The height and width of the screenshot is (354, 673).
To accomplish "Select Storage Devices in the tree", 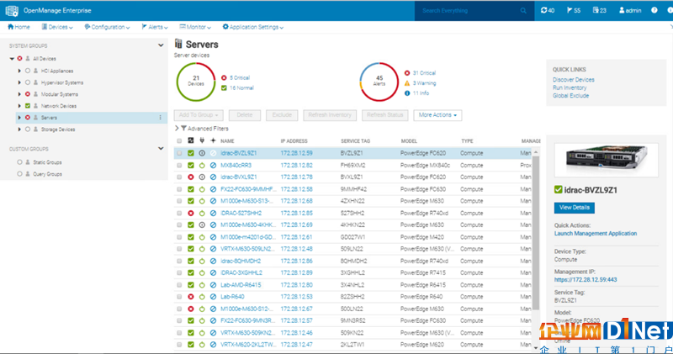I will click(58, 129).
